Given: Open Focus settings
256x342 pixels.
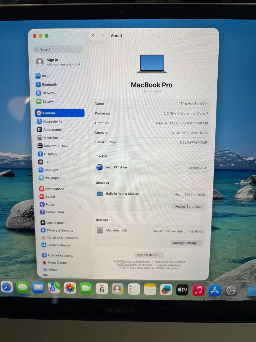Looking at the screenshot, I should pos(49,204).
